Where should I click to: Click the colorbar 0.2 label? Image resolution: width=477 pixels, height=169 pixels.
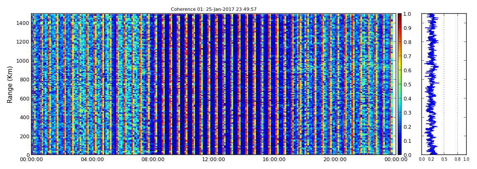coord(407,127)
